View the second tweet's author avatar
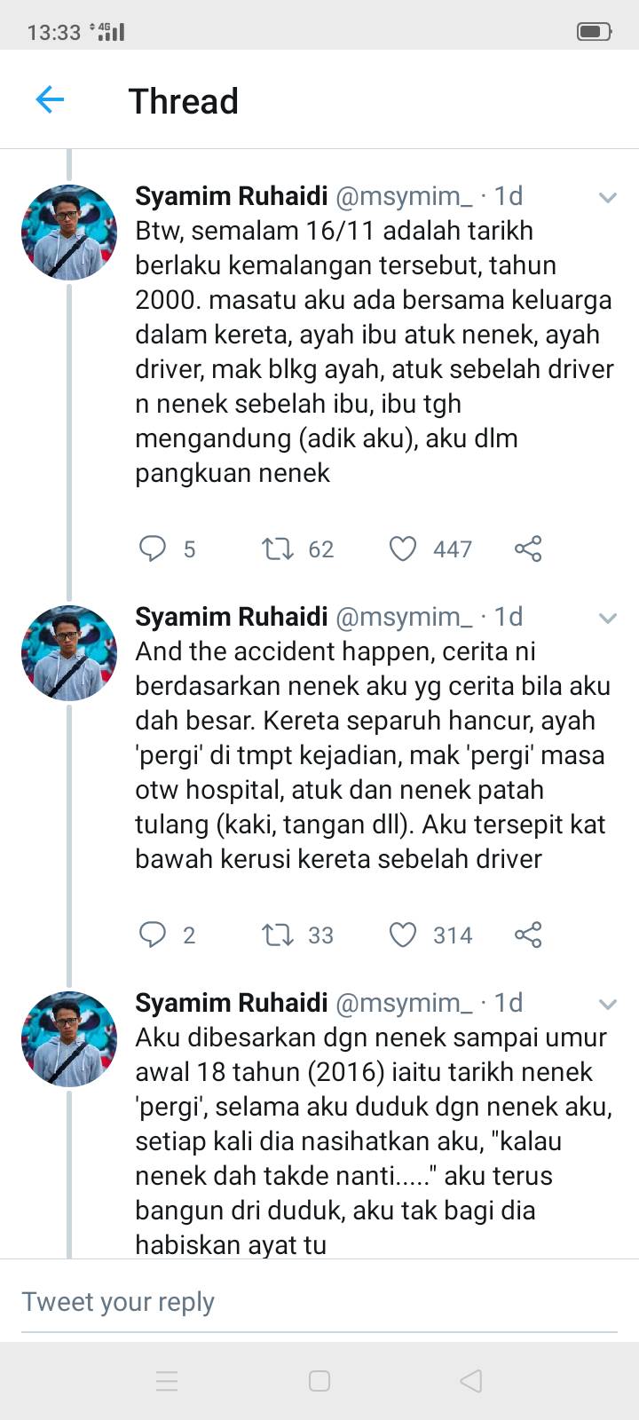The image size is (639, 1420). coord(69,653)
